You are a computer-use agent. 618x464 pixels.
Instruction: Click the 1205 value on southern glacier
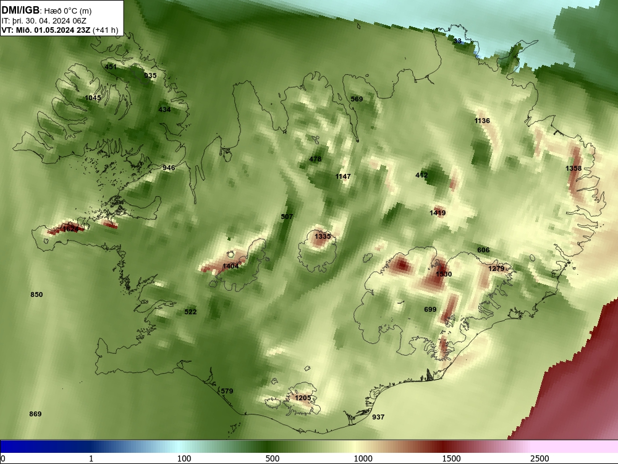point(303,398)
